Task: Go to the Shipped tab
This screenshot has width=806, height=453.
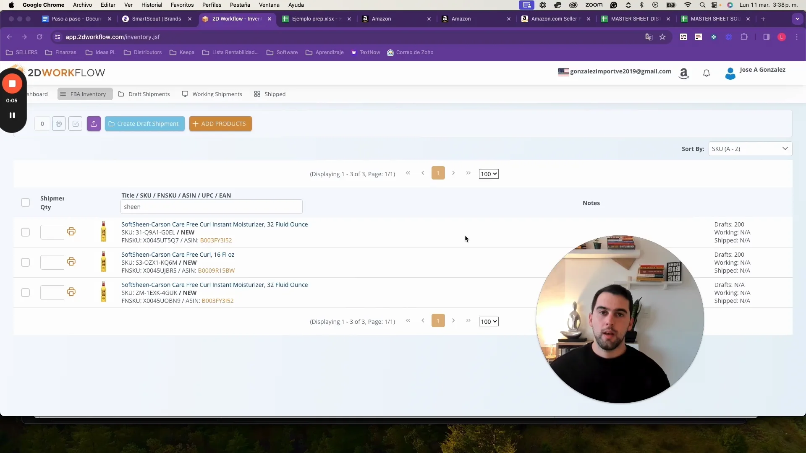Action: tap(270, 94)
